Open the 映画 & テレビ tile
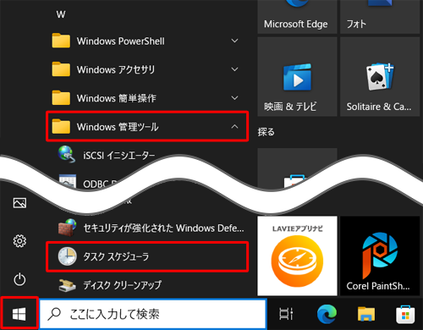 pyautogui.click(x=297, y=77)
